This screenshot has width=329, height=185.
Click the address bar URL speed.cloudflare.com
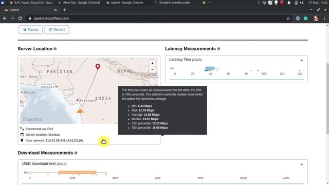[51, 18]
